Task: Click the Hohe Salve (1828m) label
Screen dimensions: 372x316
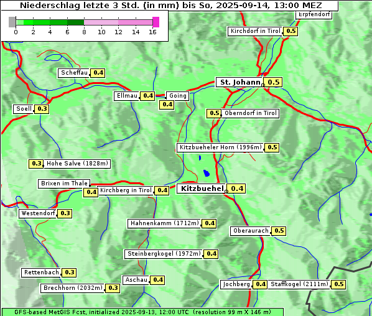Action: point(77,164)
